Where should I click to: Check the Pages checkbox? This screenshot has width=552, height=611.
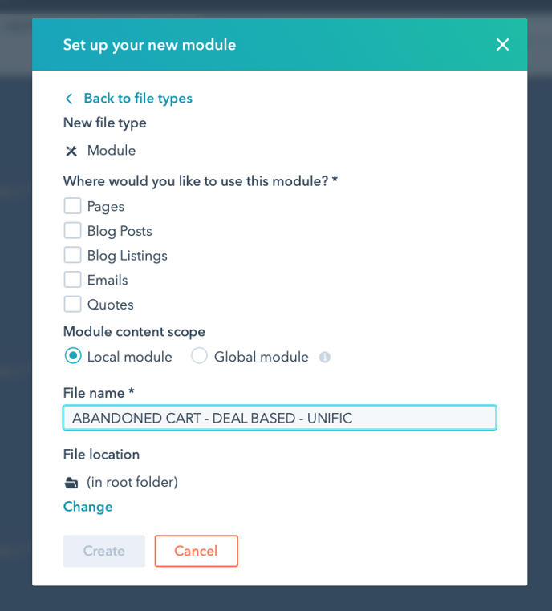click(x=72, y=206)
